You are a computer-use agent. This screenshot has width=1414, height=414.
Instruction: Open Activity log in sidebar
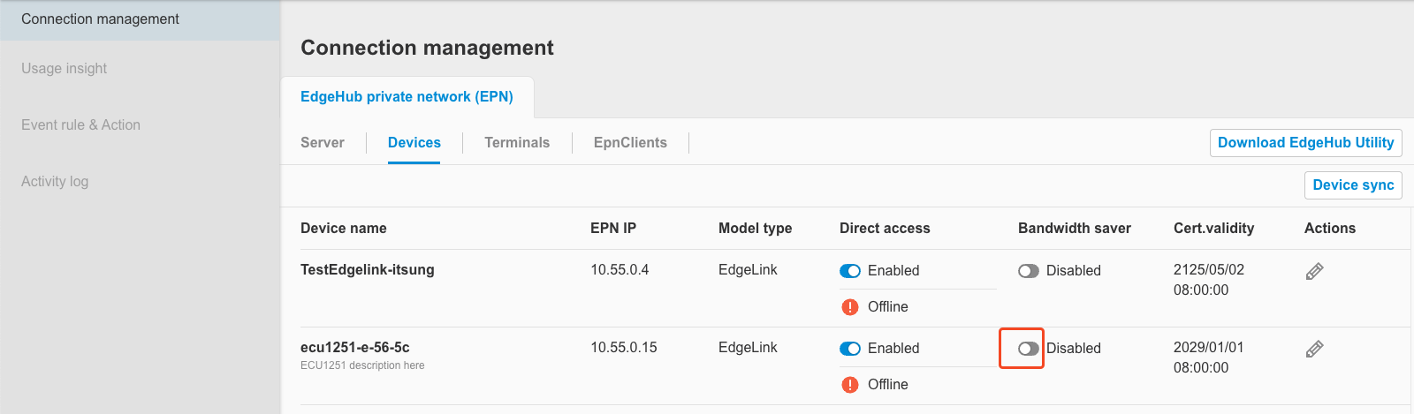tap(55, 182)
